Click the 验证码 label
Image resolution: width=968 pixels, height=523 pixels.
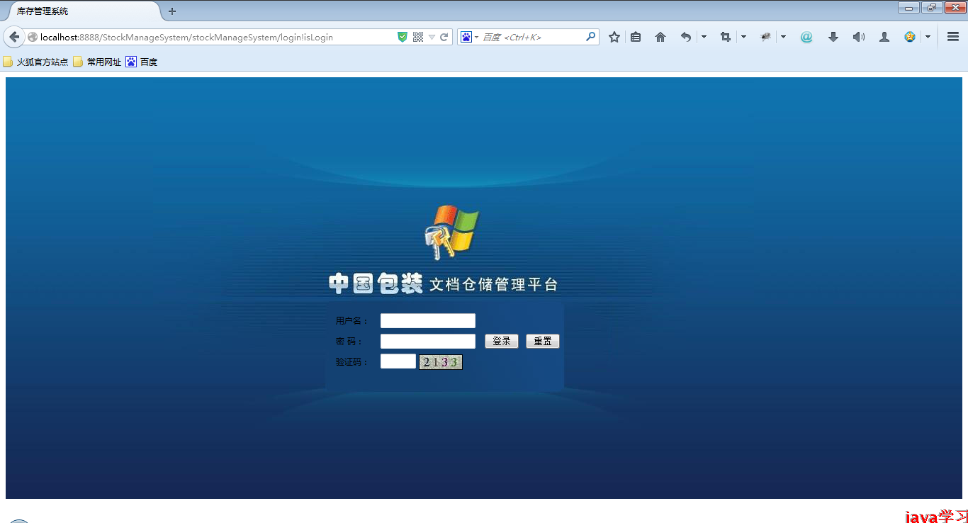click(x=352, y=362)
